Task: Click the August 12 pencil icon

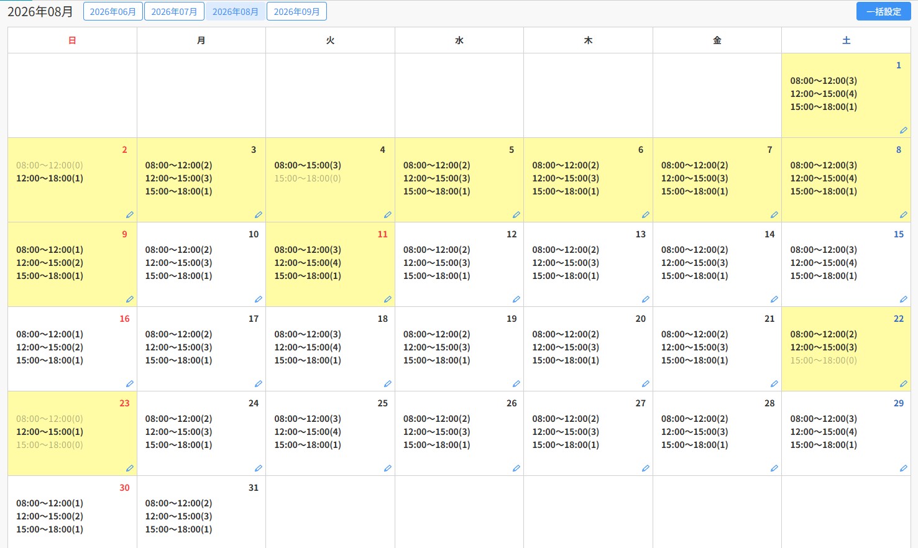Action: (516, 299)
